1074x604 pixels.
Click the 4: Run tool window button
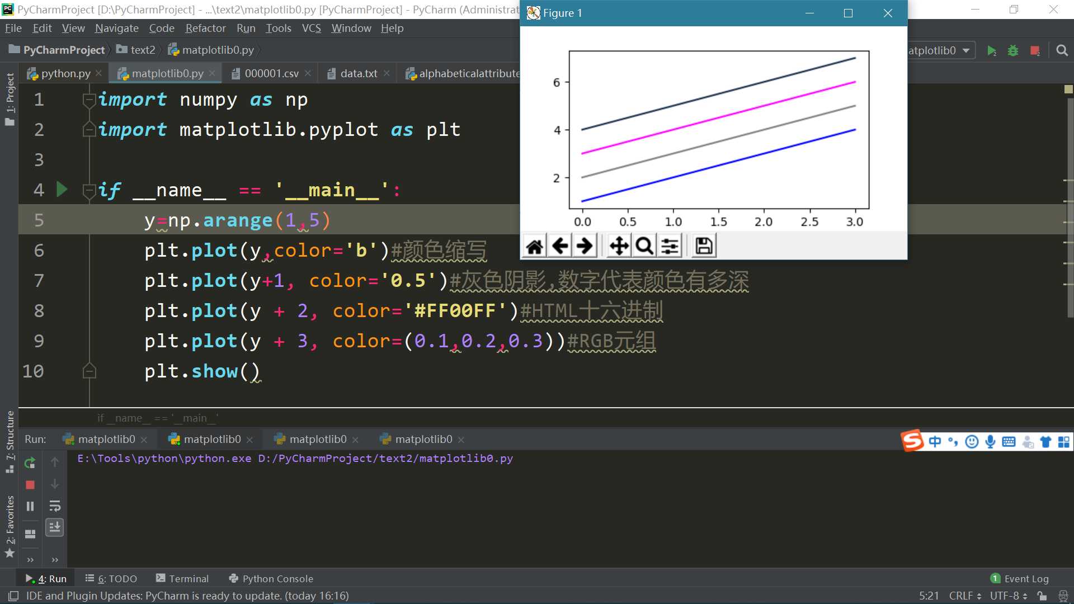pyautogui.click(x=46, y=579)
